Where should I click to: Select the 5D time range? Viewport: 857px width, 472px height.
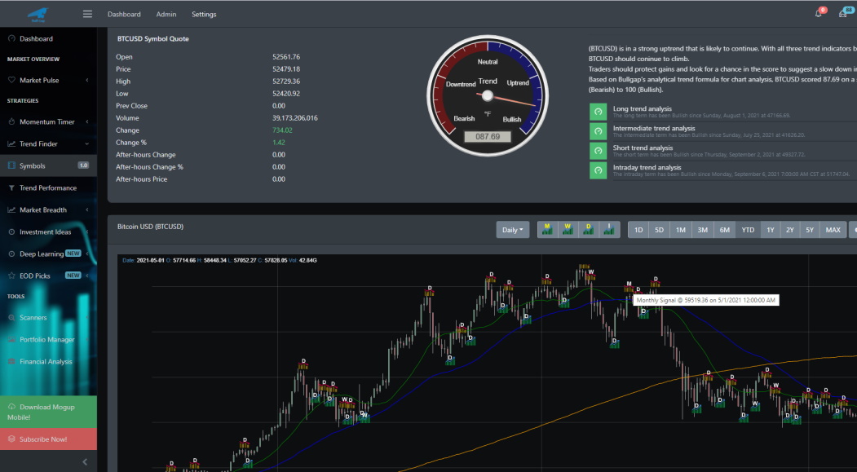click(x=659, y=230)
